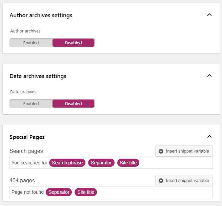Insert snippet variable for 404 pages

[x=184, y=181]
